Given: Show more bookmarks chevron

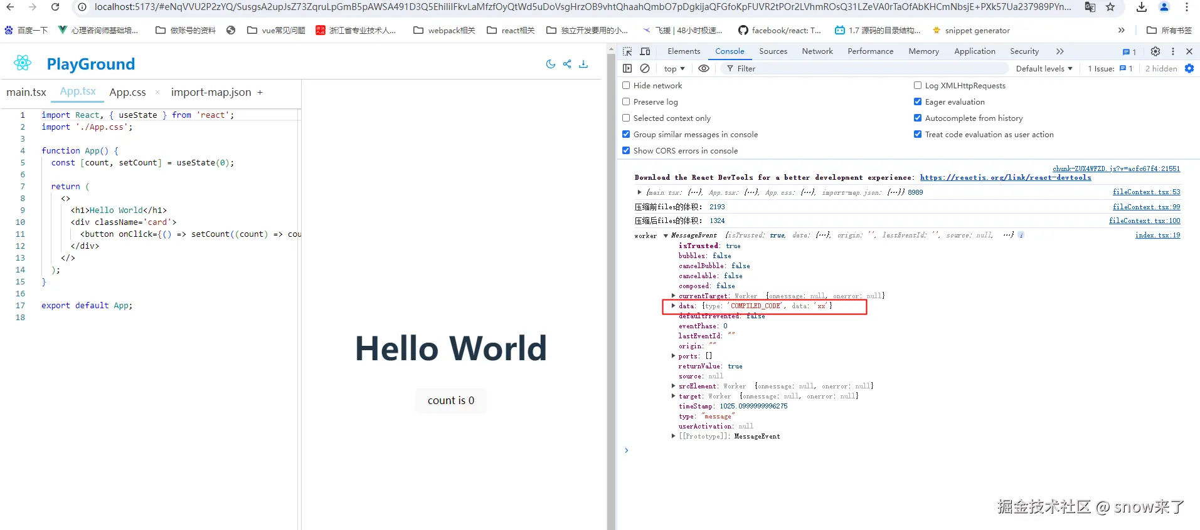Looking at the screenshot, I should click(1122, 30).
